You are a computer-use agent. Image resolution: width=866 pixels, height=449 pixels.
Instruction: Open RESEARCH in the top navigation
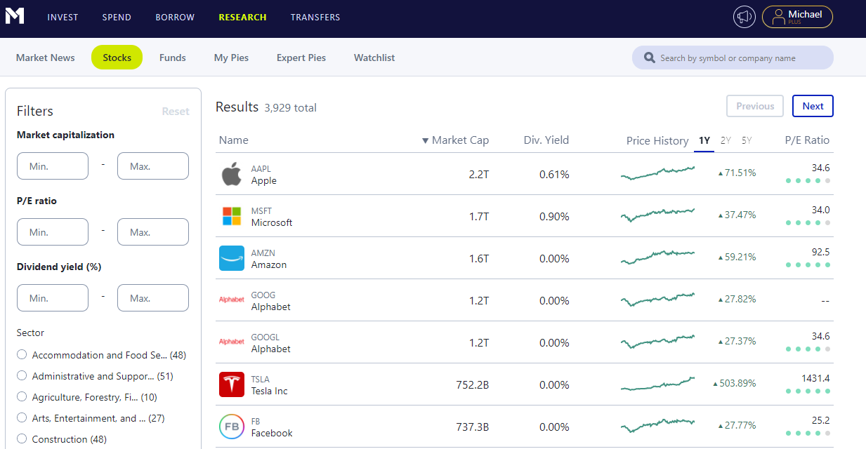click(x=242, y=17)
